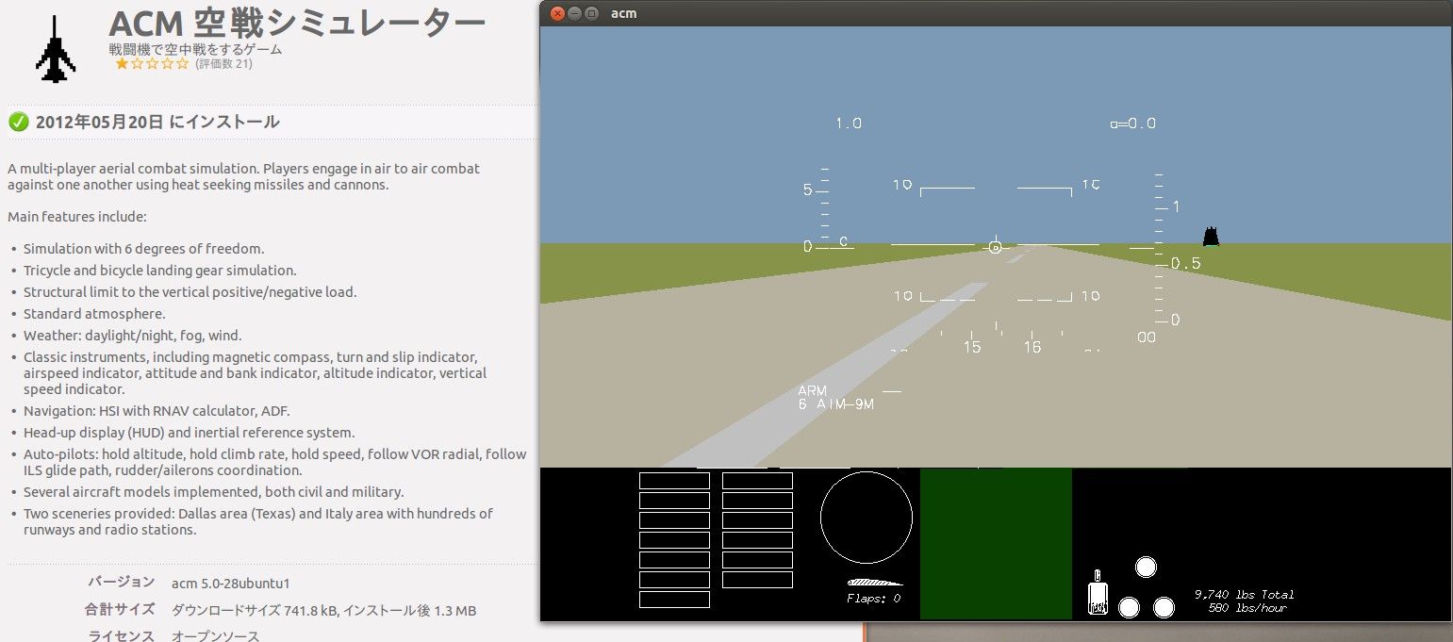Click the version text 'acm 5.0-28ubuntu1'
Image resolution: width=1453 pixels, height=642 pixels.
coord(231,583)
